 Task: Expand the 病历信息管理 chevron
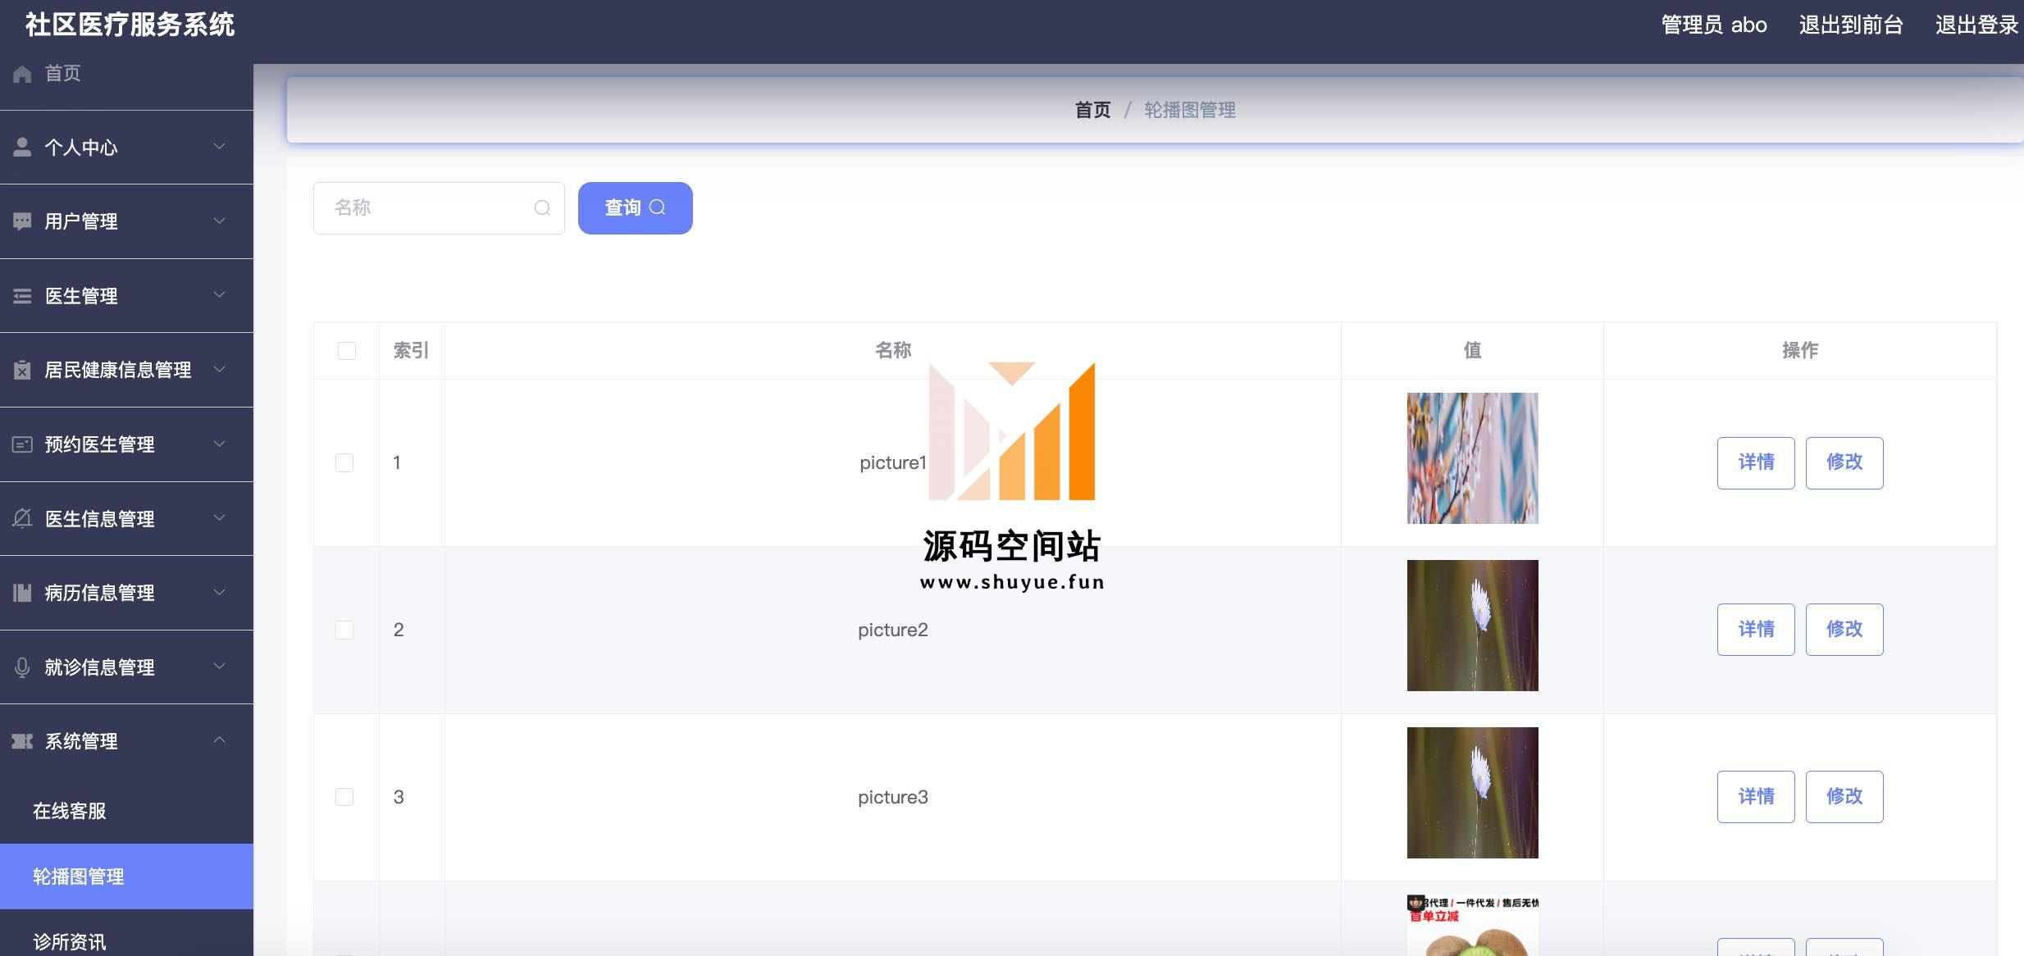click(219, 593)
